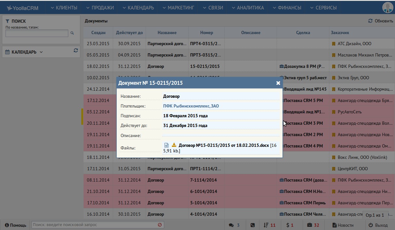The height and width of the screenshot is (230, 395).
Task: Expand the КАЛЕНДАРЬ sidebar panel
Action: (x=24, y=52)
